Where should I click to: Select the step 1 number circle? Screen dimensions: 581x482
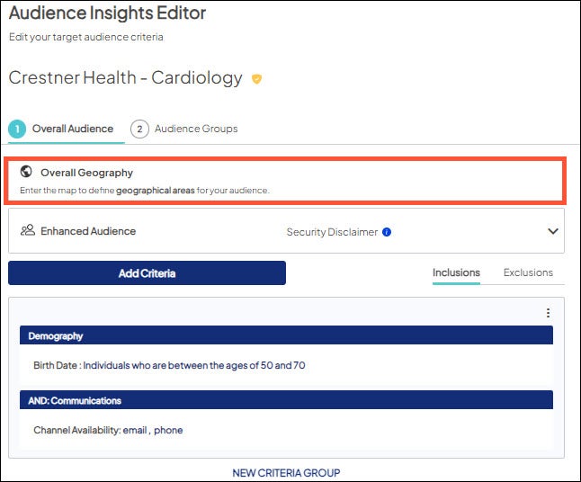click(17, 129)
